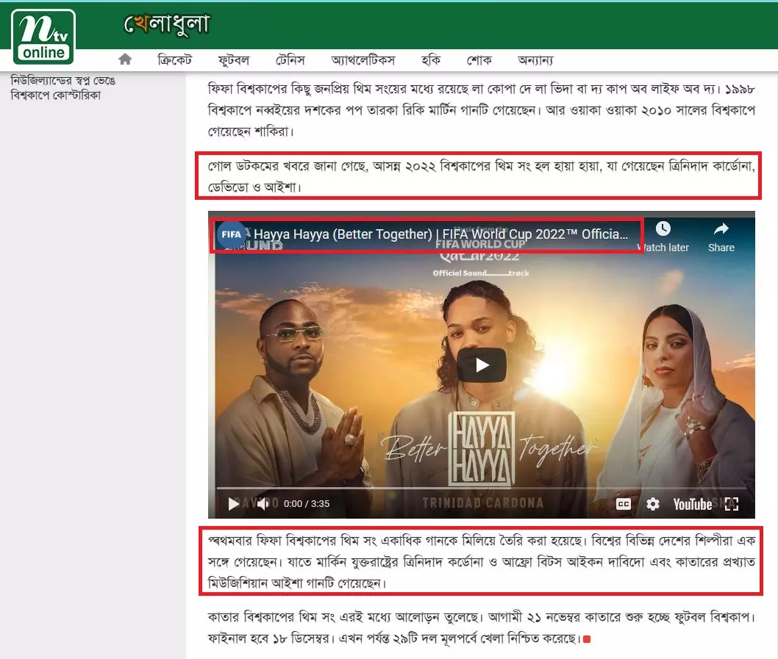
Task: Play the Hayya Hayya video center button
Action: [x=482, y=365]
